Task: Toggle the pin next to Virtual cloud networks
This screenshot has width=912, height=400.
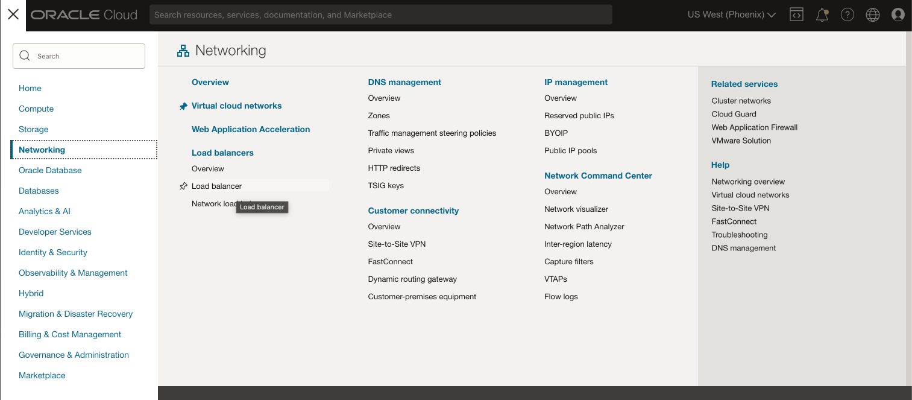Action: point(183,105)
